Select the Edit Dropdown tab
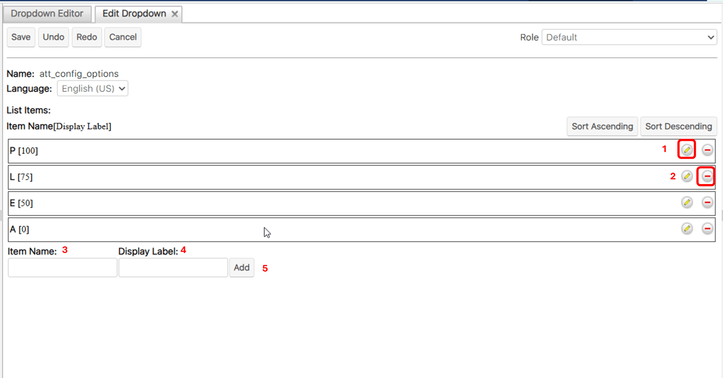This screenshot has width=723, height=378. (x=134, y=14)
